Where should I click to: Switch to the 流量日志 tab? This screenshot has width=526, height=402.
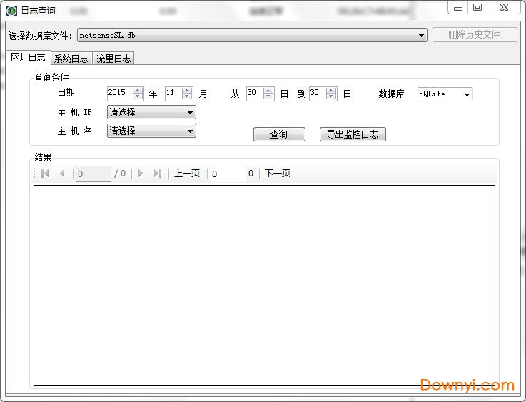(114, 59)
